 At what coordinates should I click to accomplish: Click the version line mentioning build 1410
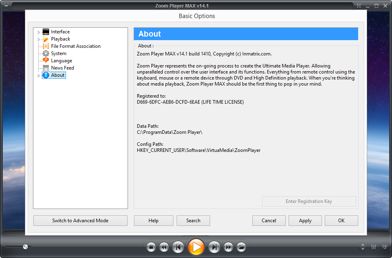204,54
